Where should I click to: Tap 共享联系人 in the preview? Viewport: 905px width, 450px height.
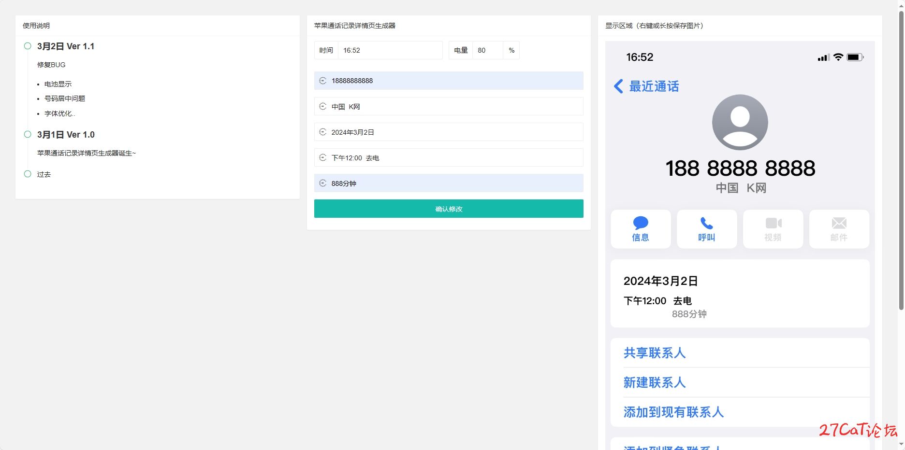coord(655,353)
